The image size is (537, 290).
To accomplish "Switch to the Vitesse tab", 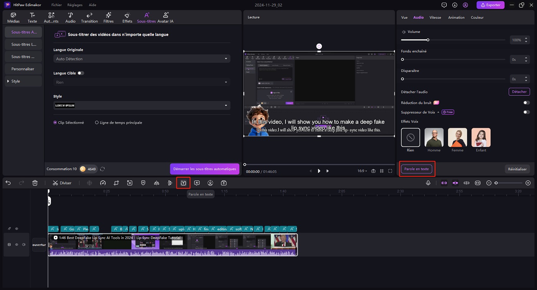I will click(x=435, y=18).
